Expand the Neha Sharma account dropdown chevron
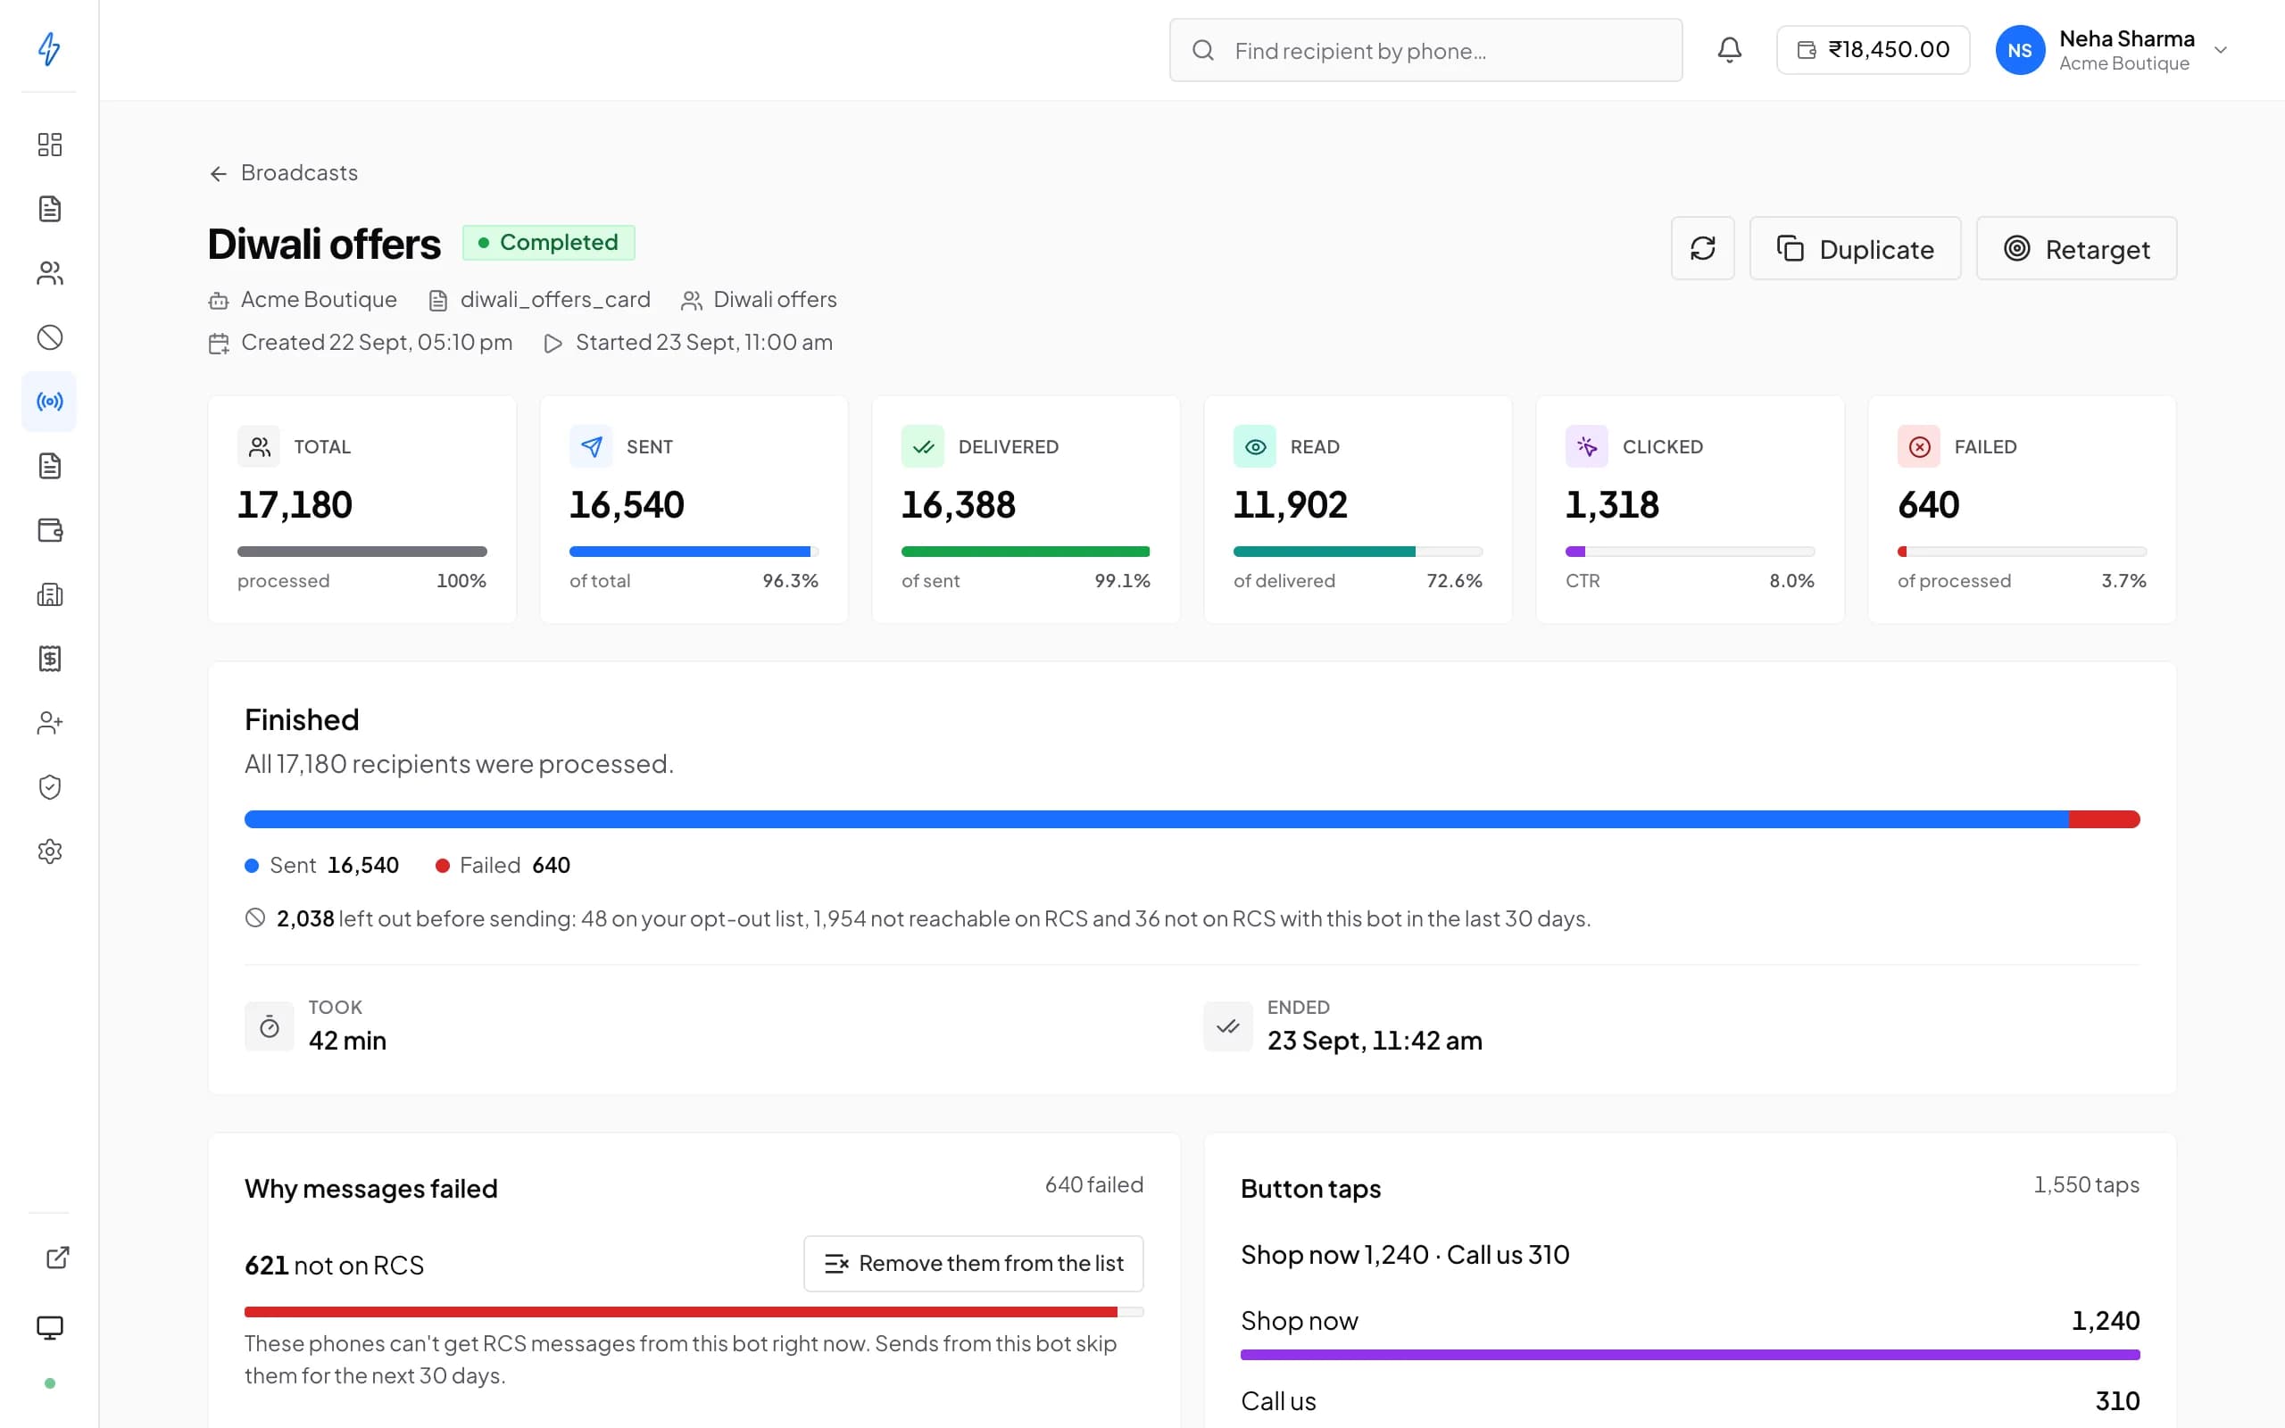 (2221, 50)
